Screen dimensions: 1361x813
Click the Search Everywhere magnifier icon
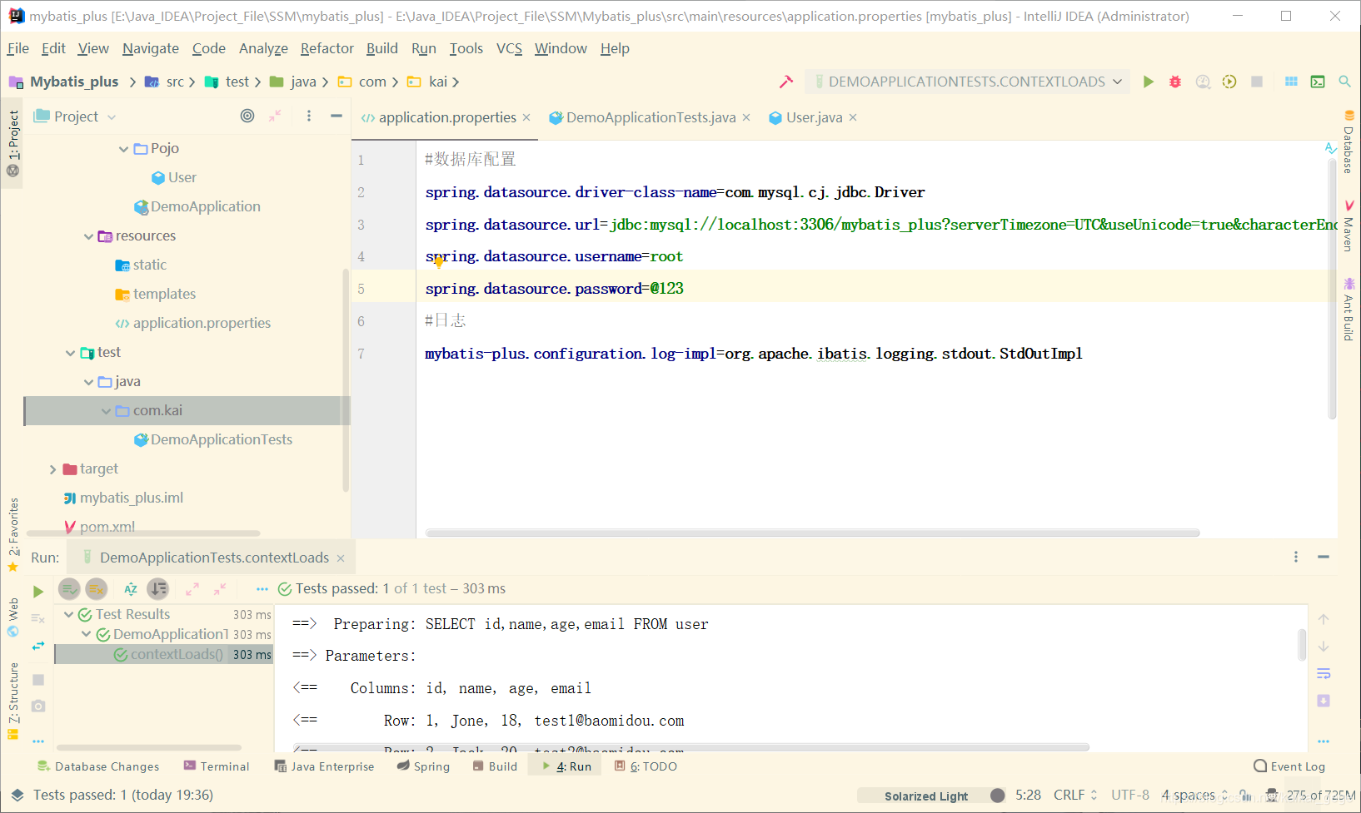click(x=1344, y=82)
